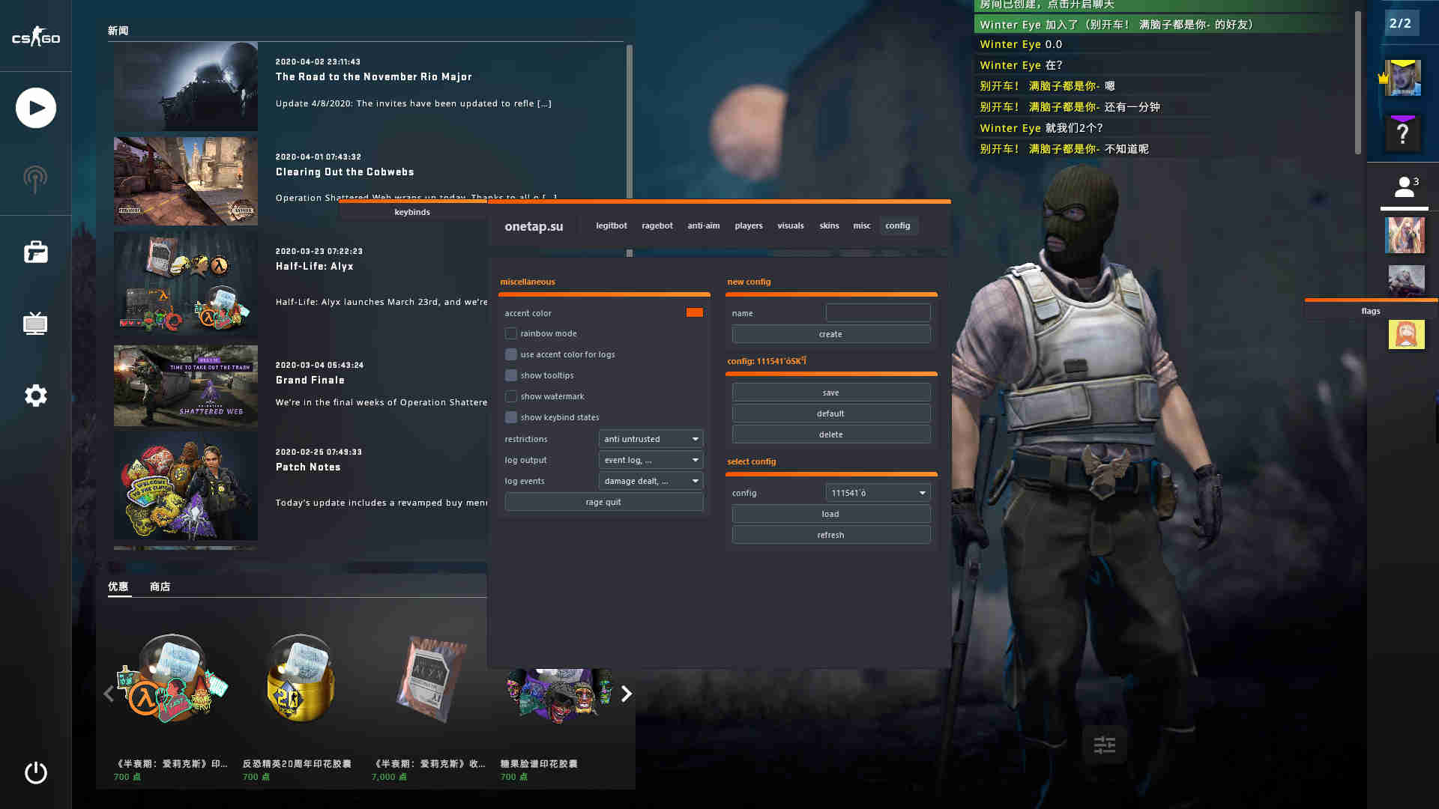
Task: Click the inventory briefcase icon
Action: coord(35,251)
